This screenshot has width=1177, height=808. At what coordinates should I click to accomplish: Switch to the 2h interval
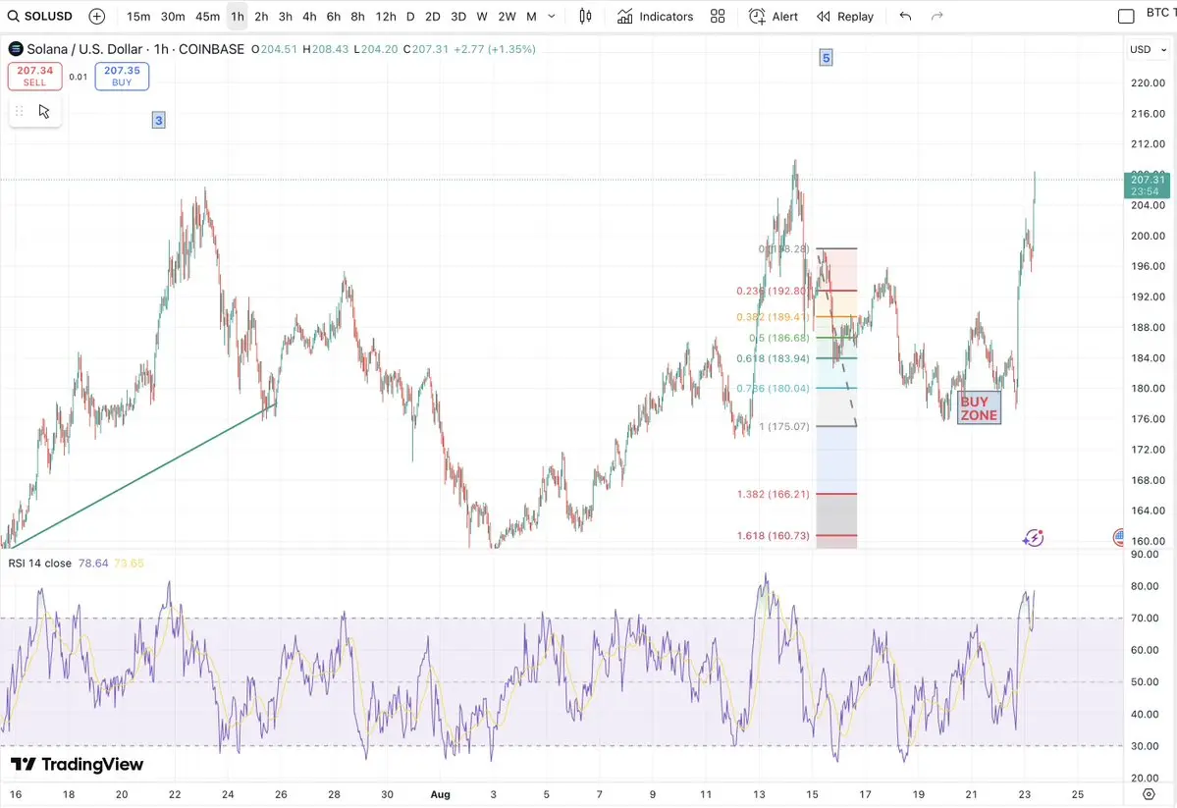(x=261, y=16)
